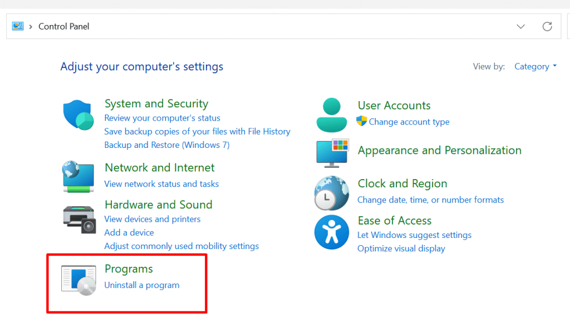Click Add a device link
Screen dimensions: 570x328
coord(129,232)
